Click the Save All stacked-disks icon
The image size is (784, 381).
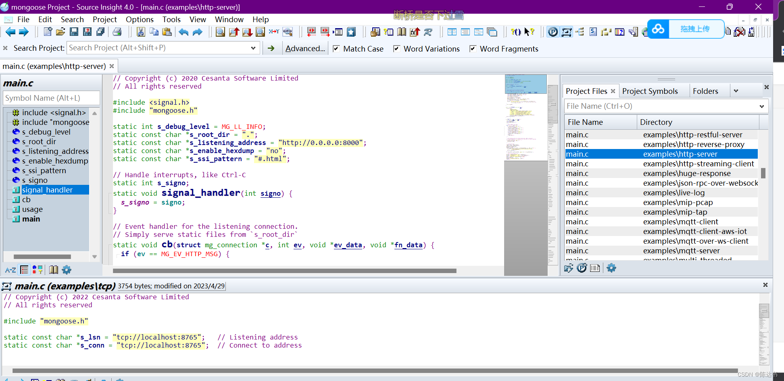tap(100, 32)
